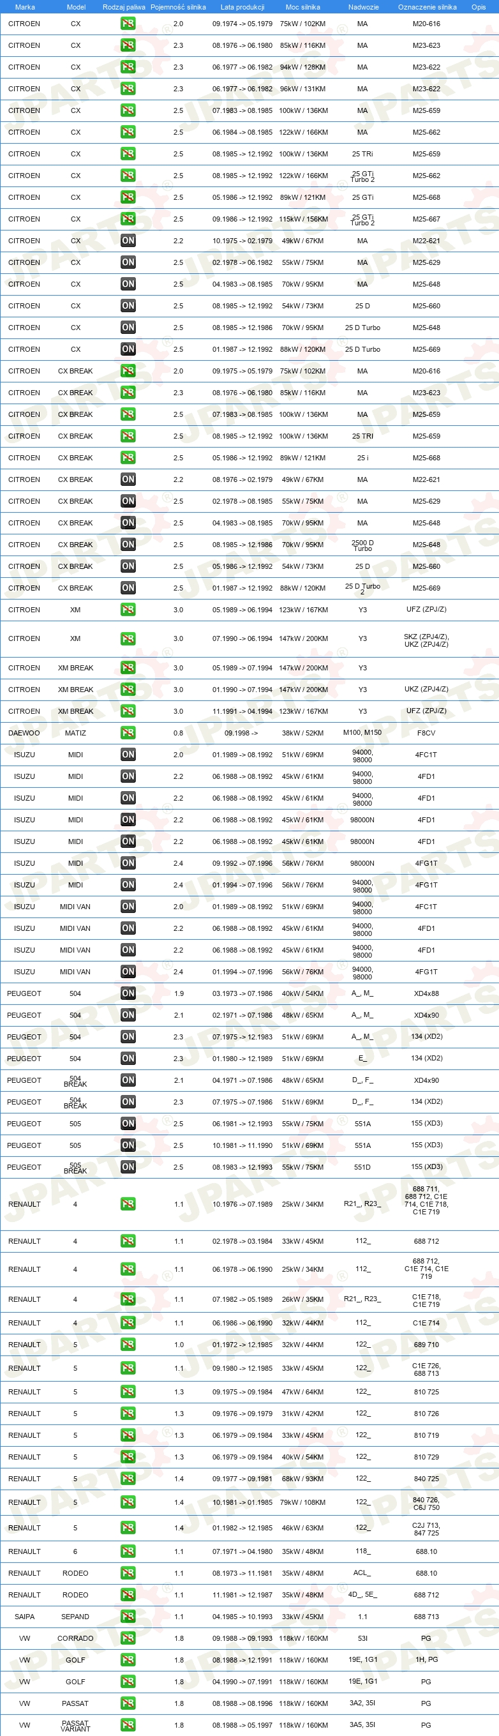Click petrol icon in Daewoo Matiz row
This screenshot has height=1736, width=499.
pyautogui.click(x=128, y=732)
